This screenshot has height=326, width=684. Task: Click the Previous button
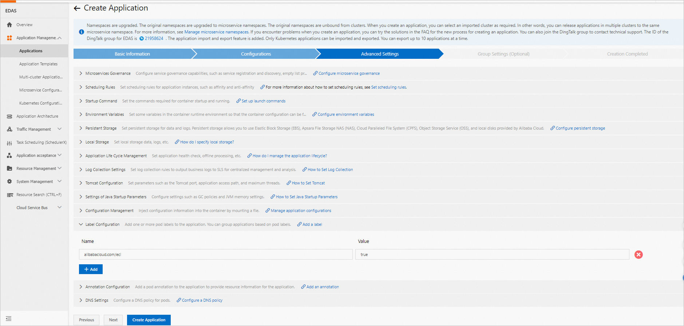[86, 320]
